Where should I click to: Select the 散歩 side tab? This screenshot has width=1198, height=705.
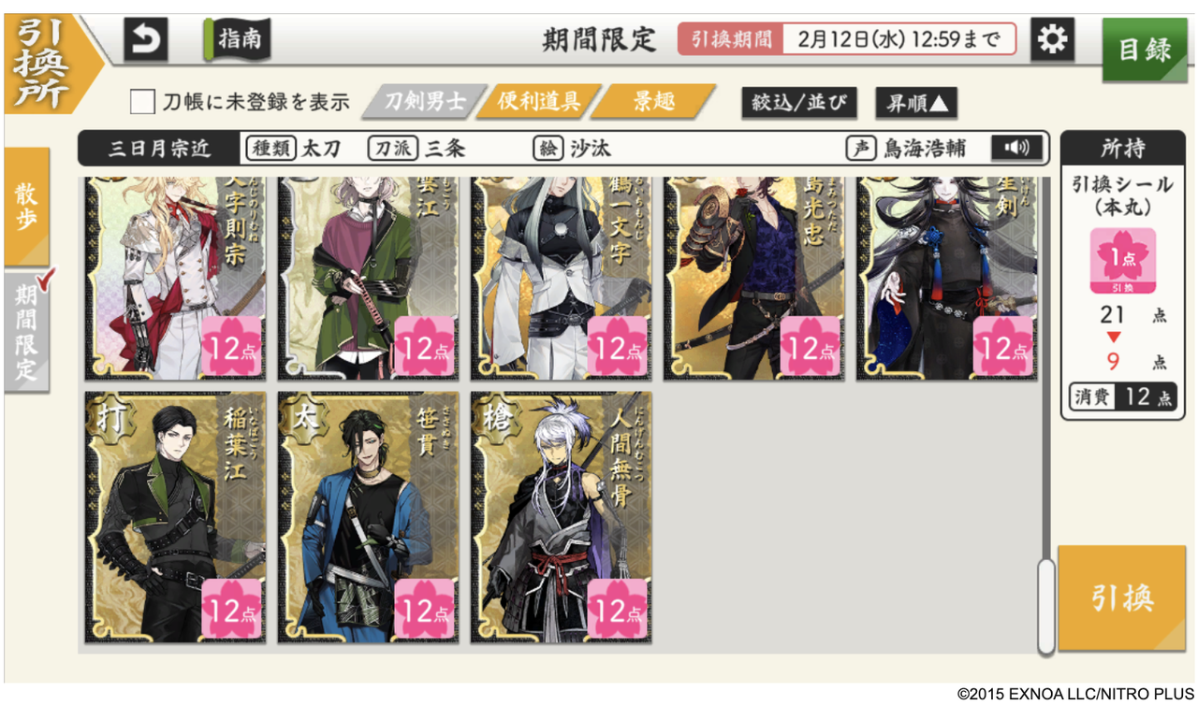(26, 207)
